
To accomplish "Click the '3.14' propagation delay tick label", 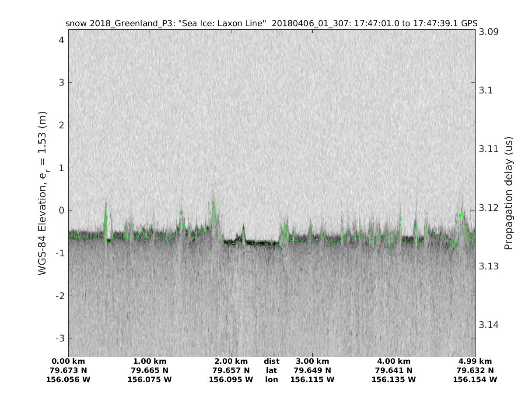I will click(x=489, y=325).
